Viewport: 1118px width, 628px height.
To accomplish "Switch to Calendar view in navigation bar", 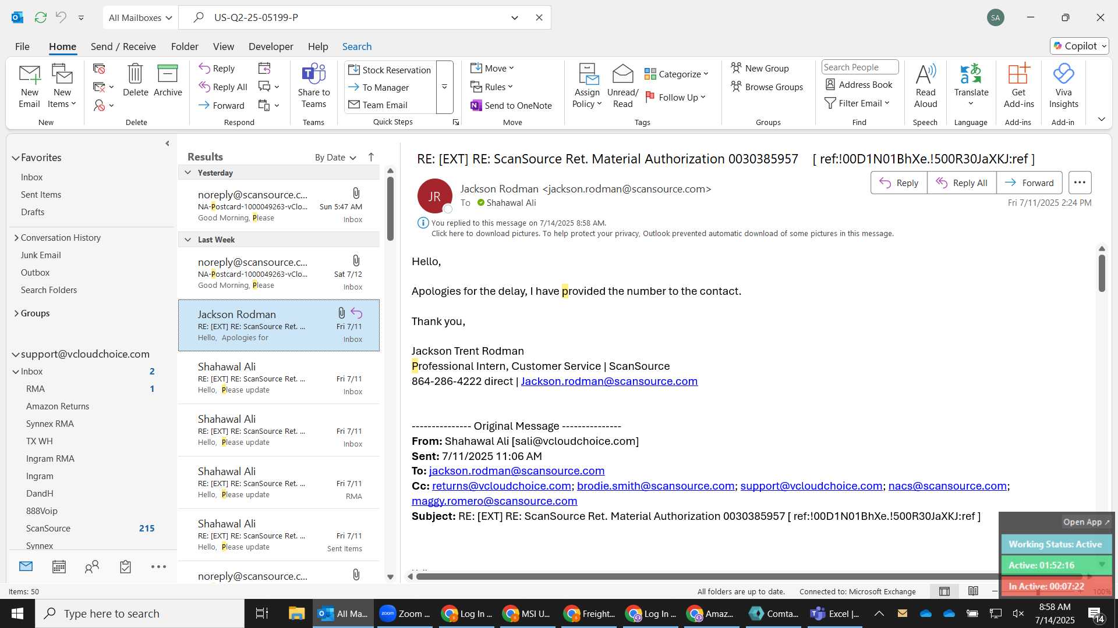I will coord(59,567).
